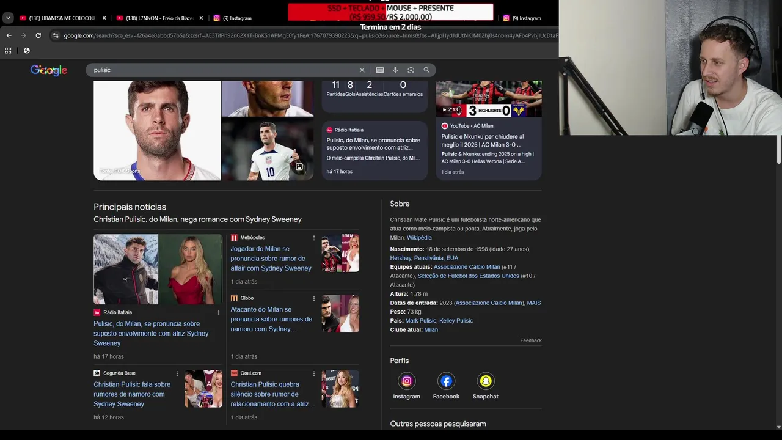Close the L7NNON - Freio da Blazer tab

[201, 18]
